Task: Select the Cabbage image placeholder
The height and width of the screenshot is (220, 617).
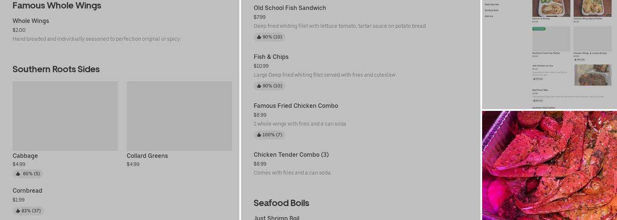Action: coord(65,116)
